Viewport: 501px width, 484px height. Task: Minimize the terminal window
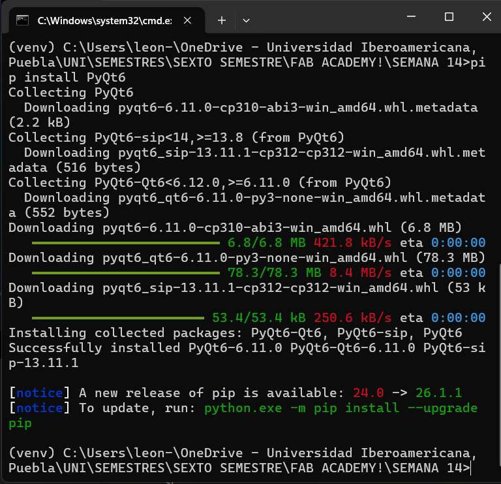411,16
